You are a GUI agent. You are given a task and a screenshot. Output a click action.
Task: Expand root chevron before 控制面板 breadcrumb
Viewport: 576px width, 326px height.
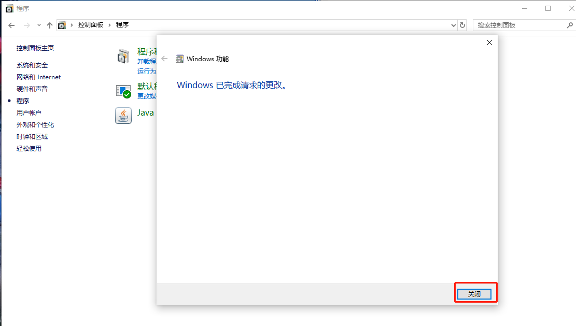click(72, 25)
